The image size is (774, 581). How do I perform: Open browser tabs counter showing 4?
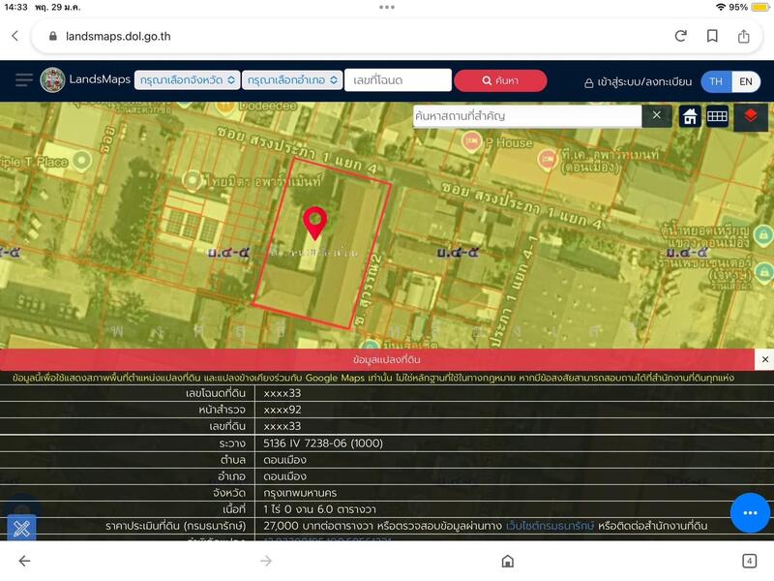pos(749,561)
